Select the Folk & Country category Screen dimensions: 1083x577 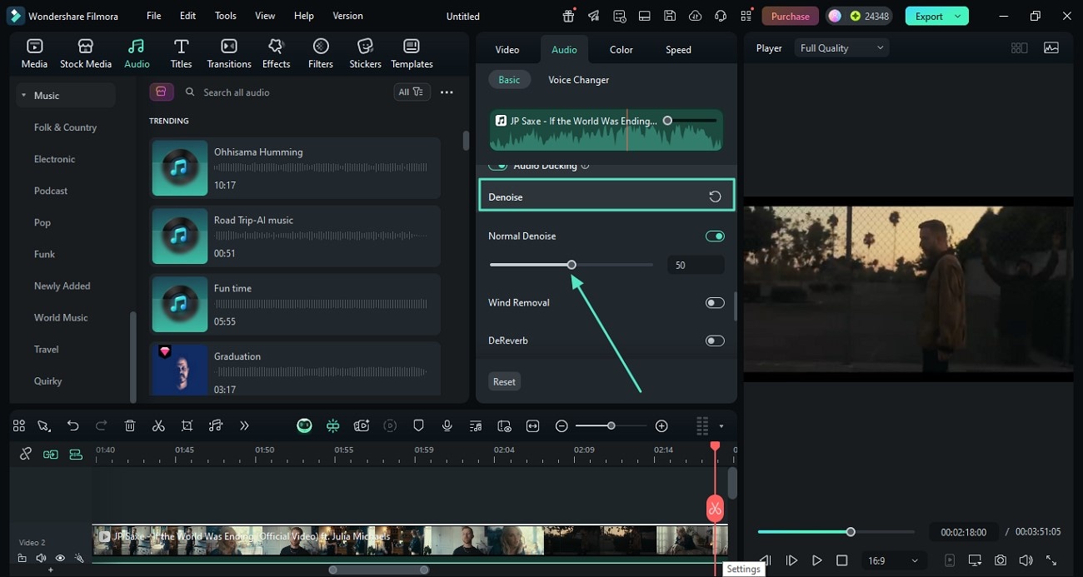coord(65,127)
